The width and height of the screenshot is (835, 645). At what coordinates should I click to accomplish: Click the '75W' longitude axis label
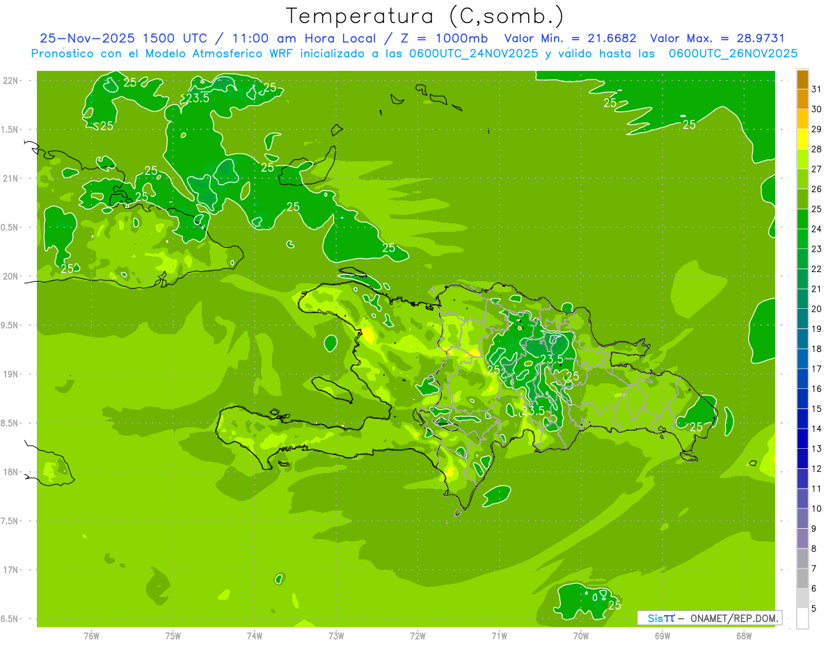pos(173,636)
